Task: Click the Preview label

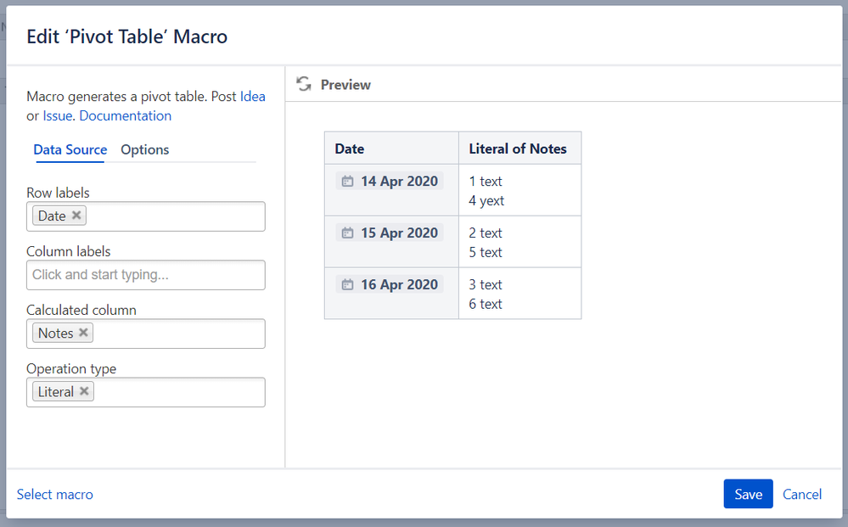Action: click(345, 85)
